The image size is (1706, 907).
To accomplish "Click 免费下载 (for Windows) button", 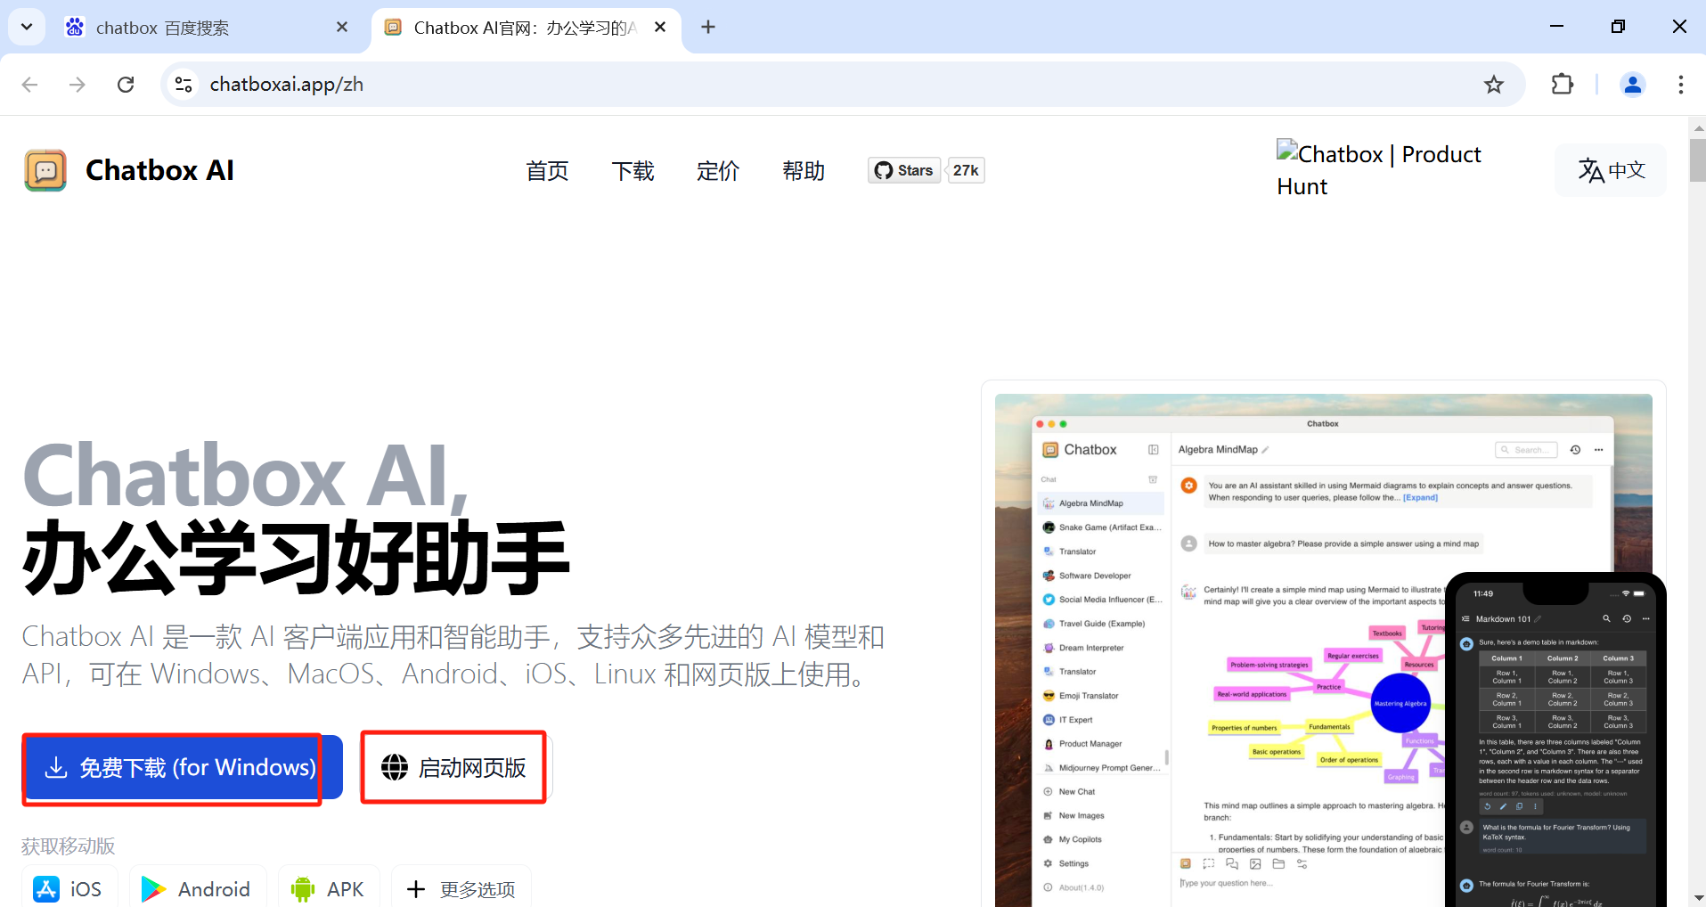I will 183,767.
